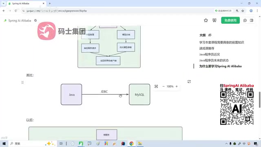The image size is (261, 147).
Task: Open the Chrome three-dot menu
Action: (x=257, y=11)
